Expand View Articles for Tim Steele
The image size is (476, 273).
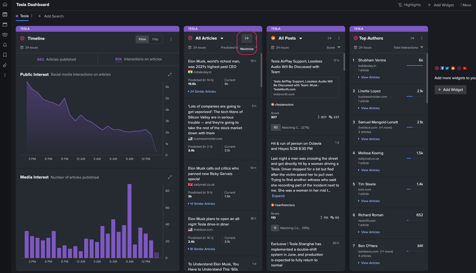click(369, 201)
